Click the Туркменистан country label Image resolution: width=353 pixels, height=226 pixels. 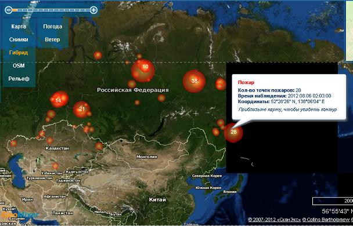(39, 178)
